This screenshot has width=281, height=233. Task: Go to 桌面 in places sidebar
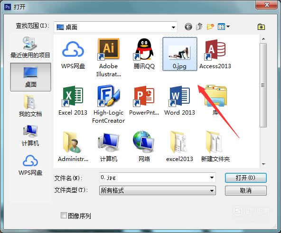(x=30, y=77)
